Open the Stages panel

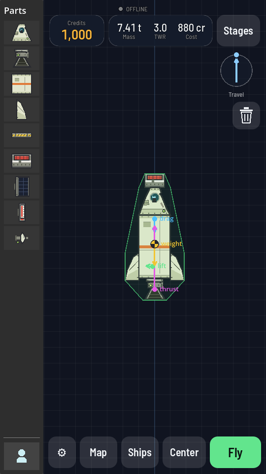pos(238,31)
